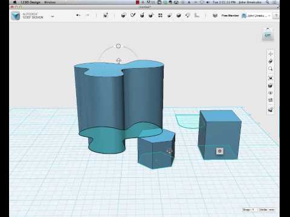
Task: Open the Combine tool menu
Action: pos(179,15)
